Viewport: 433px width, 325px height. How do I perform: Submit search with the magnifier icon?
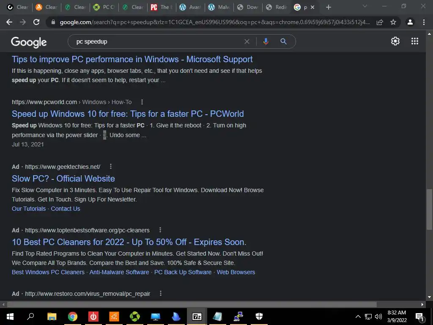[283, 41]
